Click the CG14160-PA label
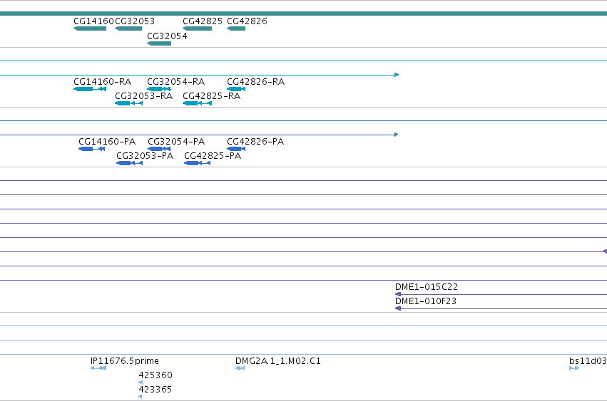The height and width of the screenshot is (401, 607). click(x=107, y=142)
